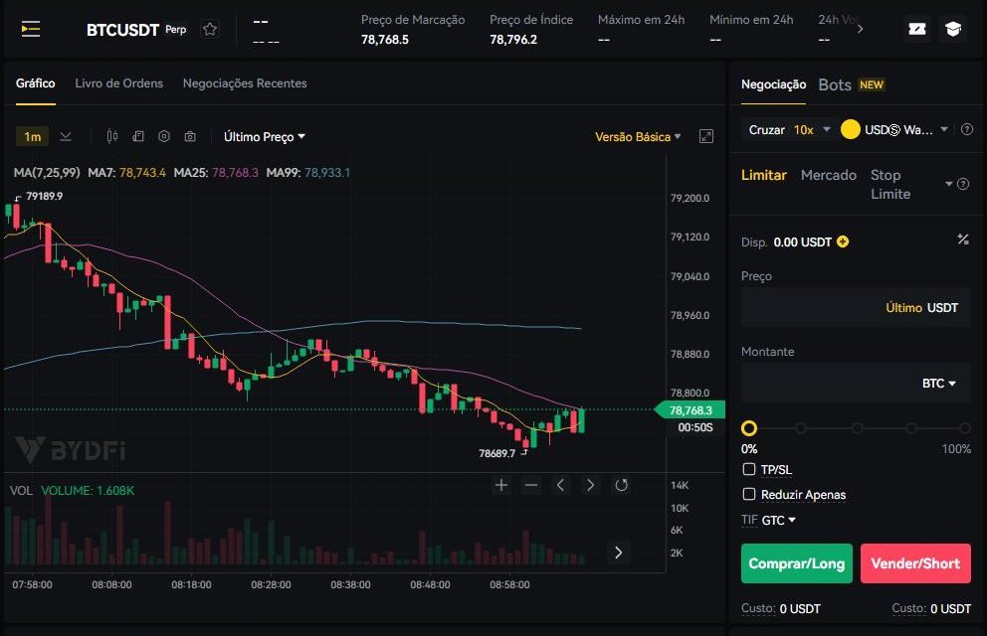Image resolution: width=987 pixels, height=636 pixels.
Task: Open the transfer card icon in header
Action: click(x=917, y=29)
